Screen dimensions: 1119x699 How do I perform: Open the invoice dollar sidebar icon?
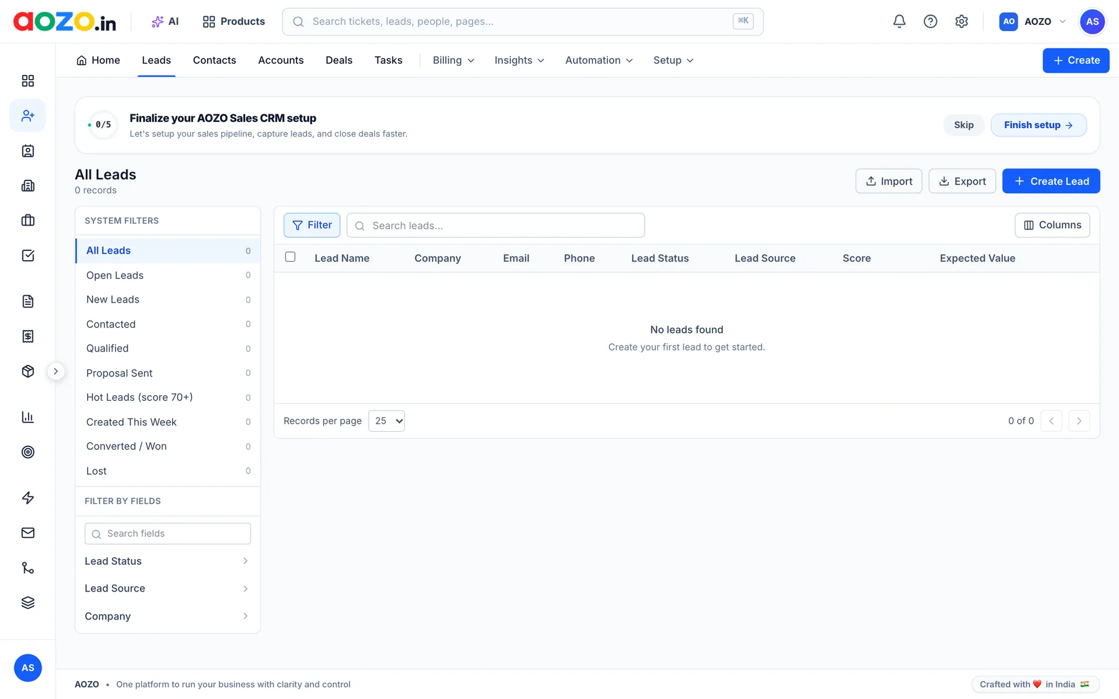click(x=28, y=336)
